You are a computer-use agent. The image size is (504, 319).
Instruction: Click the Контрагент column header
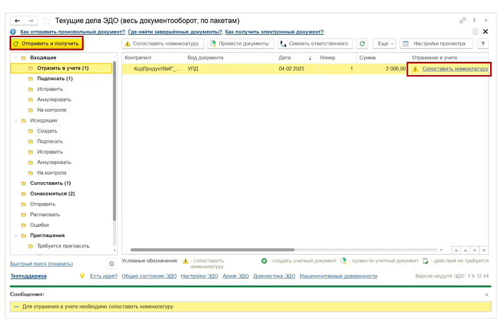coord(153,58)
